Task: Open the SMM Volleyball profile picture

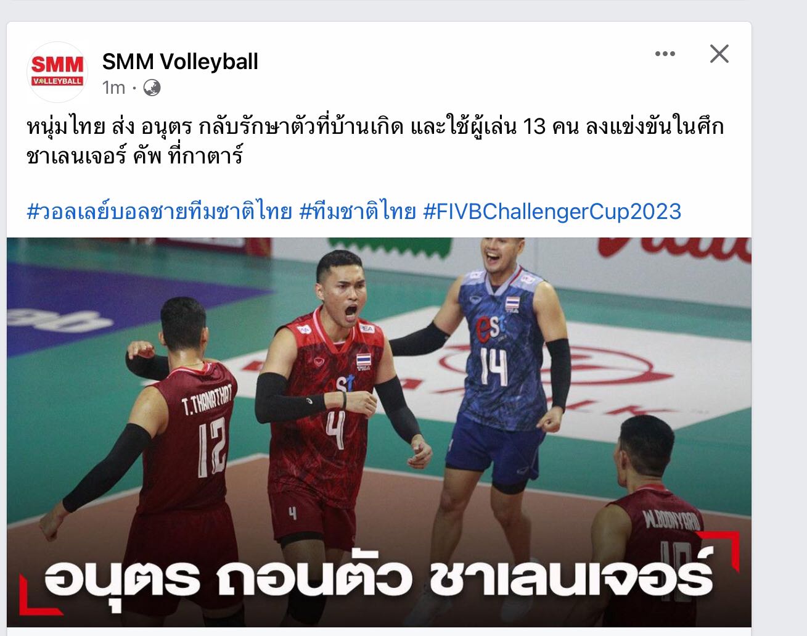Action: (57, 72)
